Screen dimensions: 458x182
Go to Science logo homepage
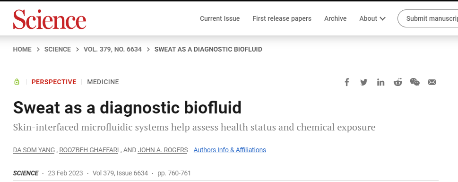click(x=50, y=19)
